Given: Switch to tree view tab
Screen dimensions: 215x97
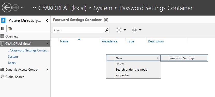Looking at the screenshot, I should pos(10,29).
